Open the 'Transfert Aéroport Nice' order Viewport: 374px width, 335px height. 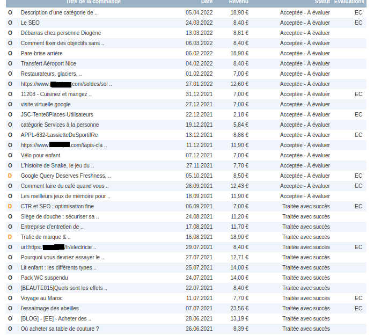click(x=48, y=63)
